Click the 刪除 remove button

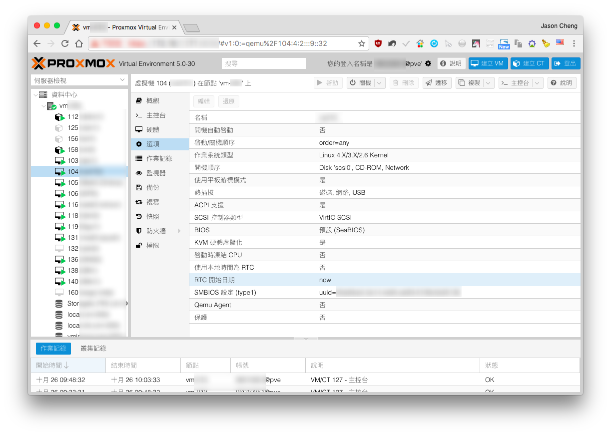point(404,83)
